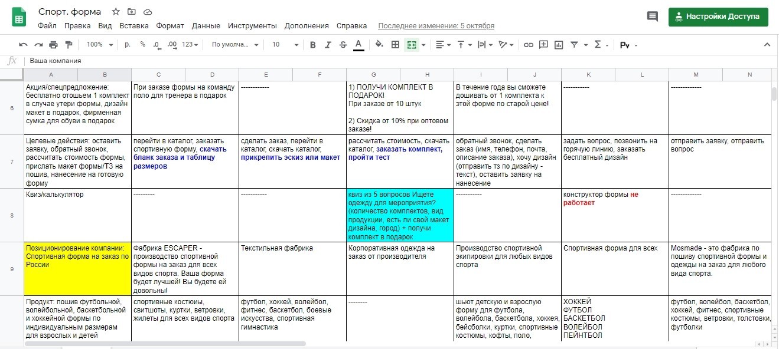Open the Вид menu
The height and width of the screenshot is (349, 779).
pos(105,26)
